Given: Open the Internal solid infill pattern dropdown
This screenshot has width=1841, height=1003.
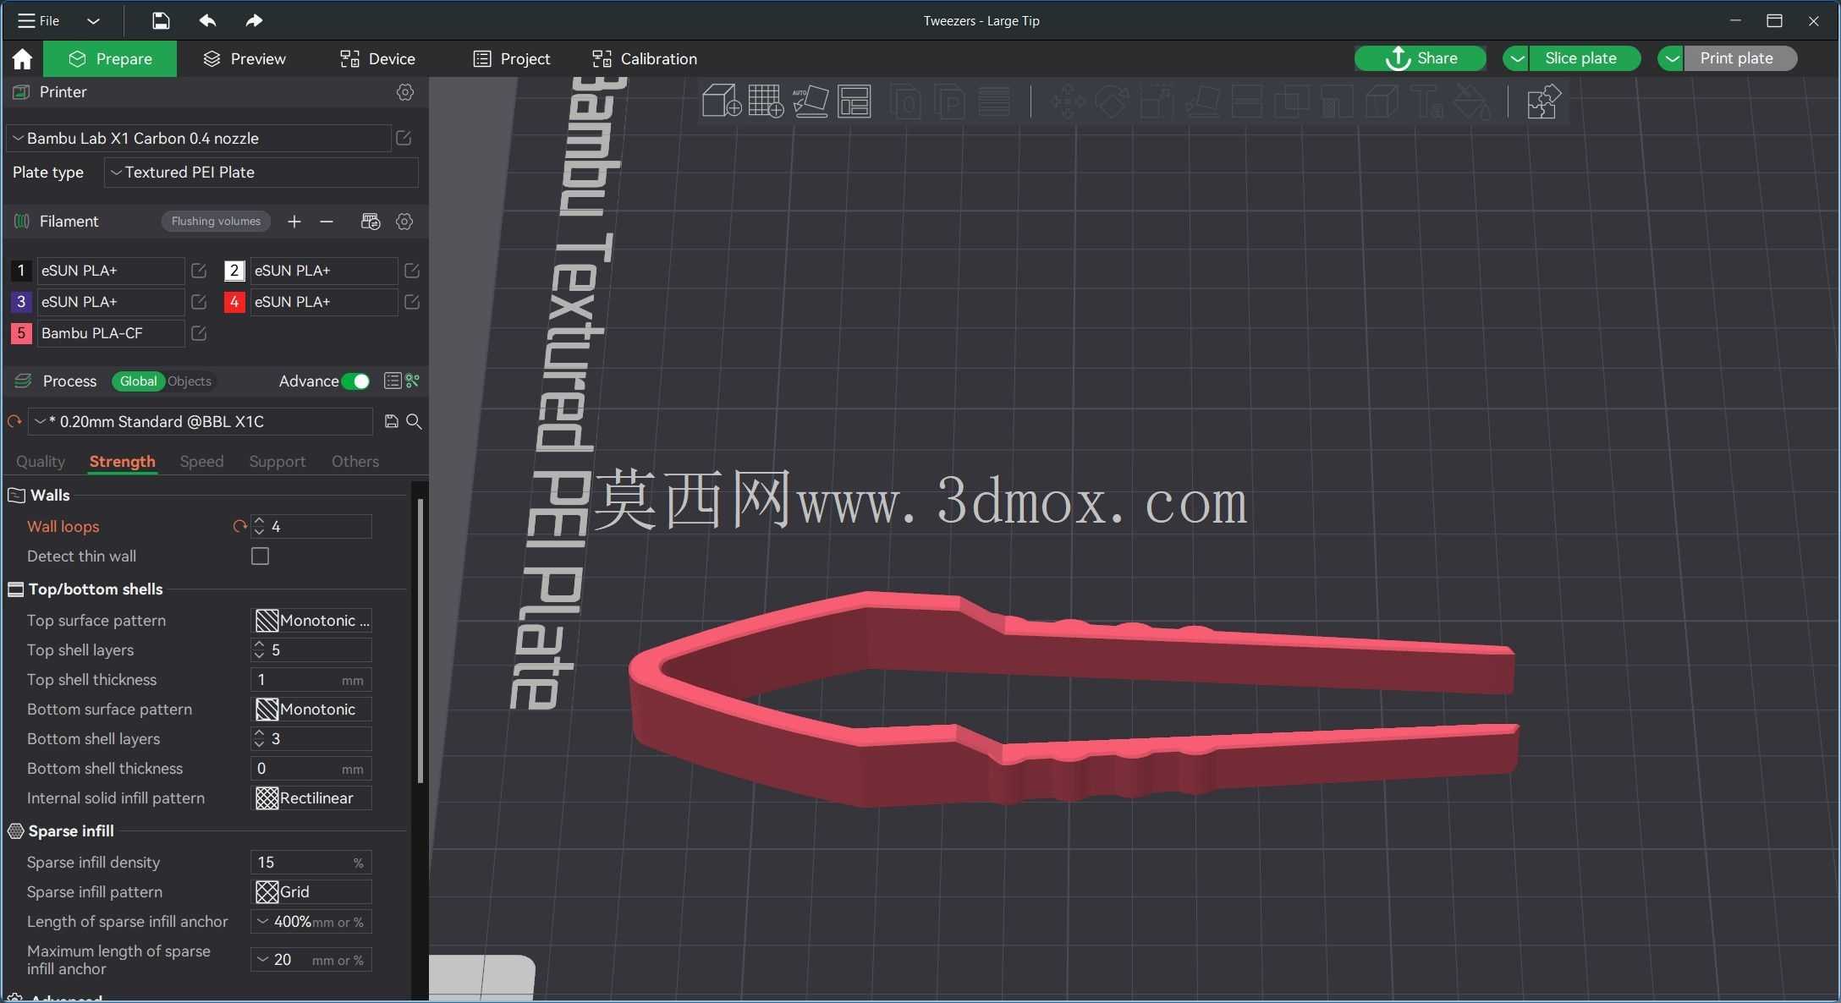Looking at the screenshot, I should point(312,798).
